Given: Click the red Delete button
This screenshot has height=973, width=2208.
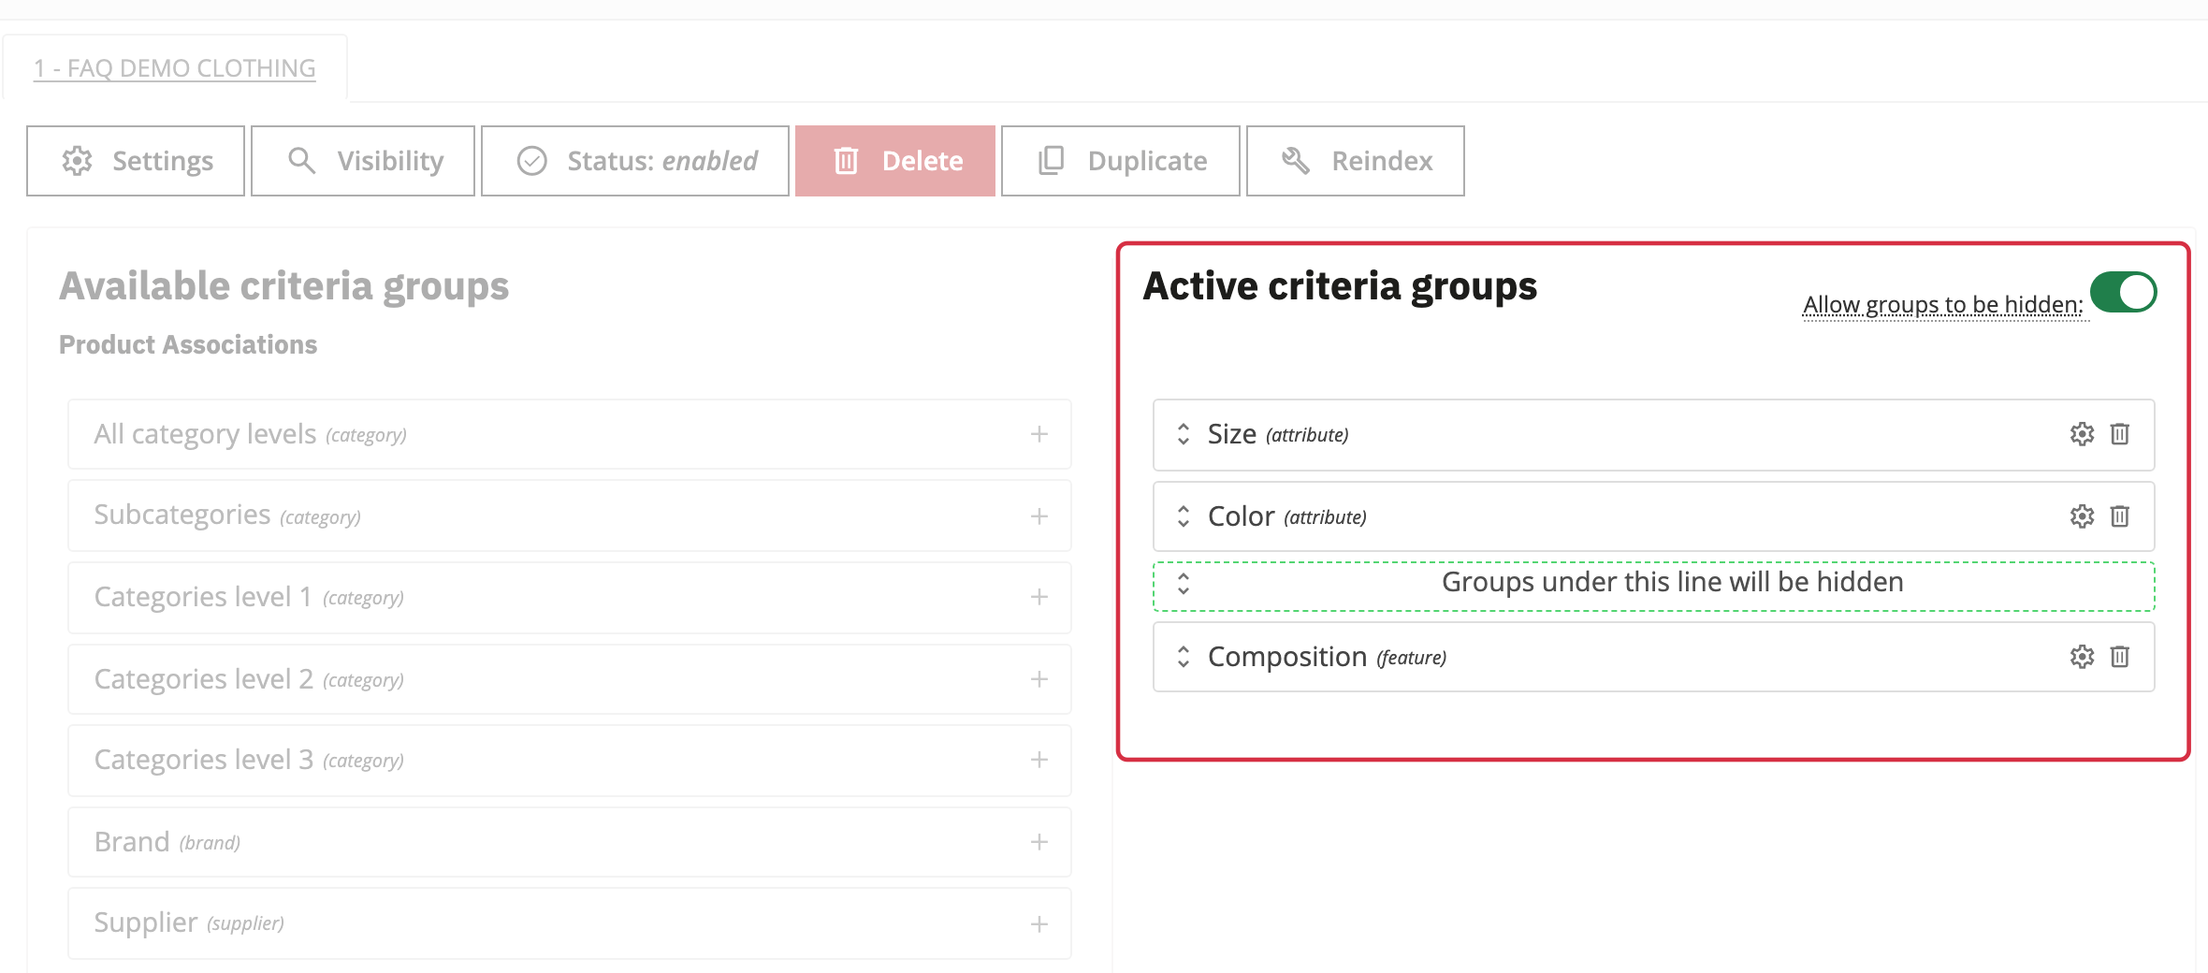Looking at the screenshot, I should click(895, 161).
